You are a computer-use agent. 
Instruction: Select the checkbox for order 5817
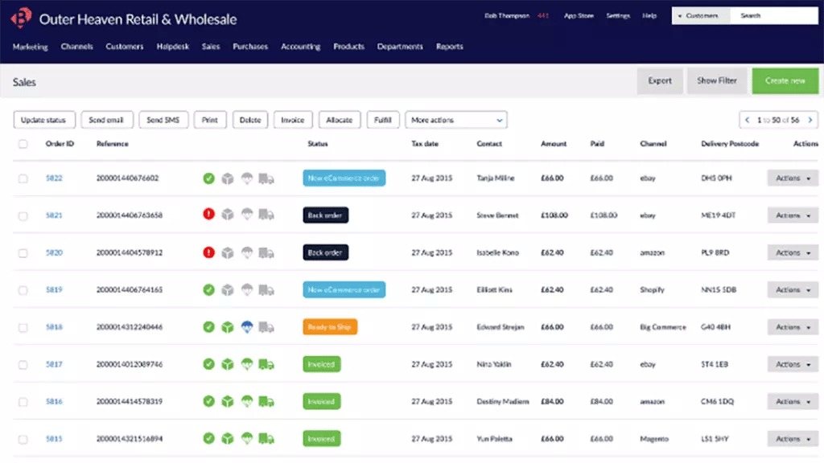pyautogui.click(x=23, y=364)
